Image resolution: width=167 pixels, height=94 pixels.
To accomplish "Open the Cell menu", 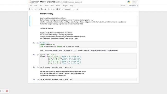I will 52,6.
